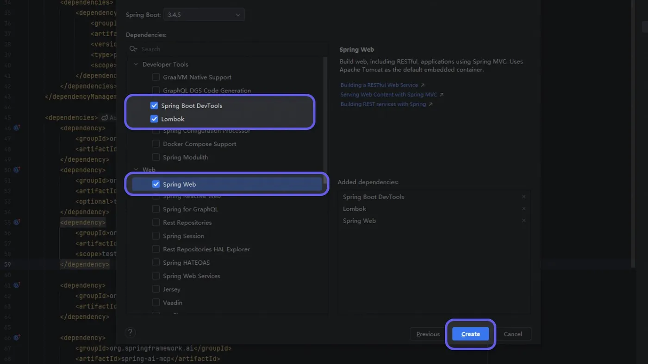
Task: Select Spring Web in added dependencies list
Action: (359, 221)
